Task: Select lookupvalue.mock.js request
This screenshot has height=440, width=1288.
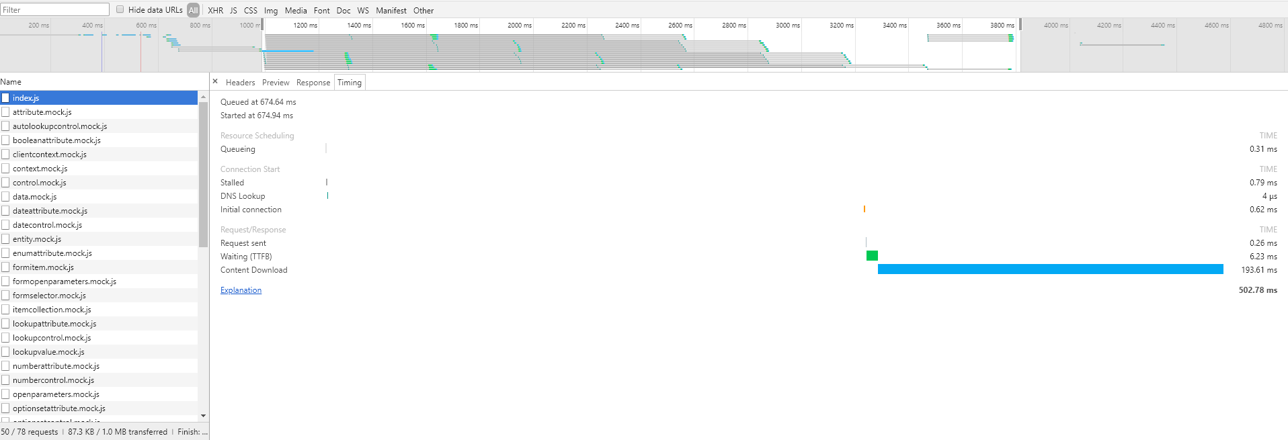Action: 99,352
